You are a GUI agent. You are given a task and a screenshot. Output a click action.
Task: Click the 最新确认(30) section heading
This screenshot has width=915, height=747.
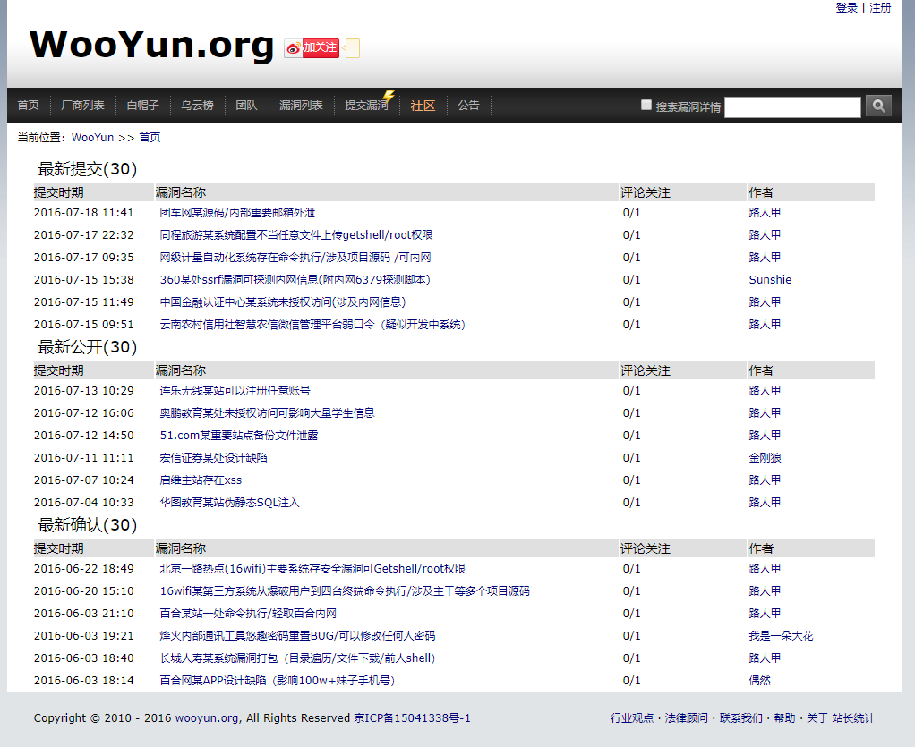88,525
